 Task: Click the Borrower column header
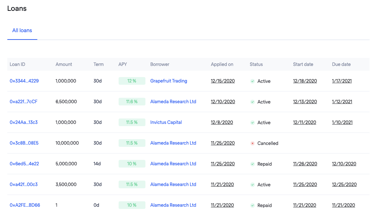(160, 64)
